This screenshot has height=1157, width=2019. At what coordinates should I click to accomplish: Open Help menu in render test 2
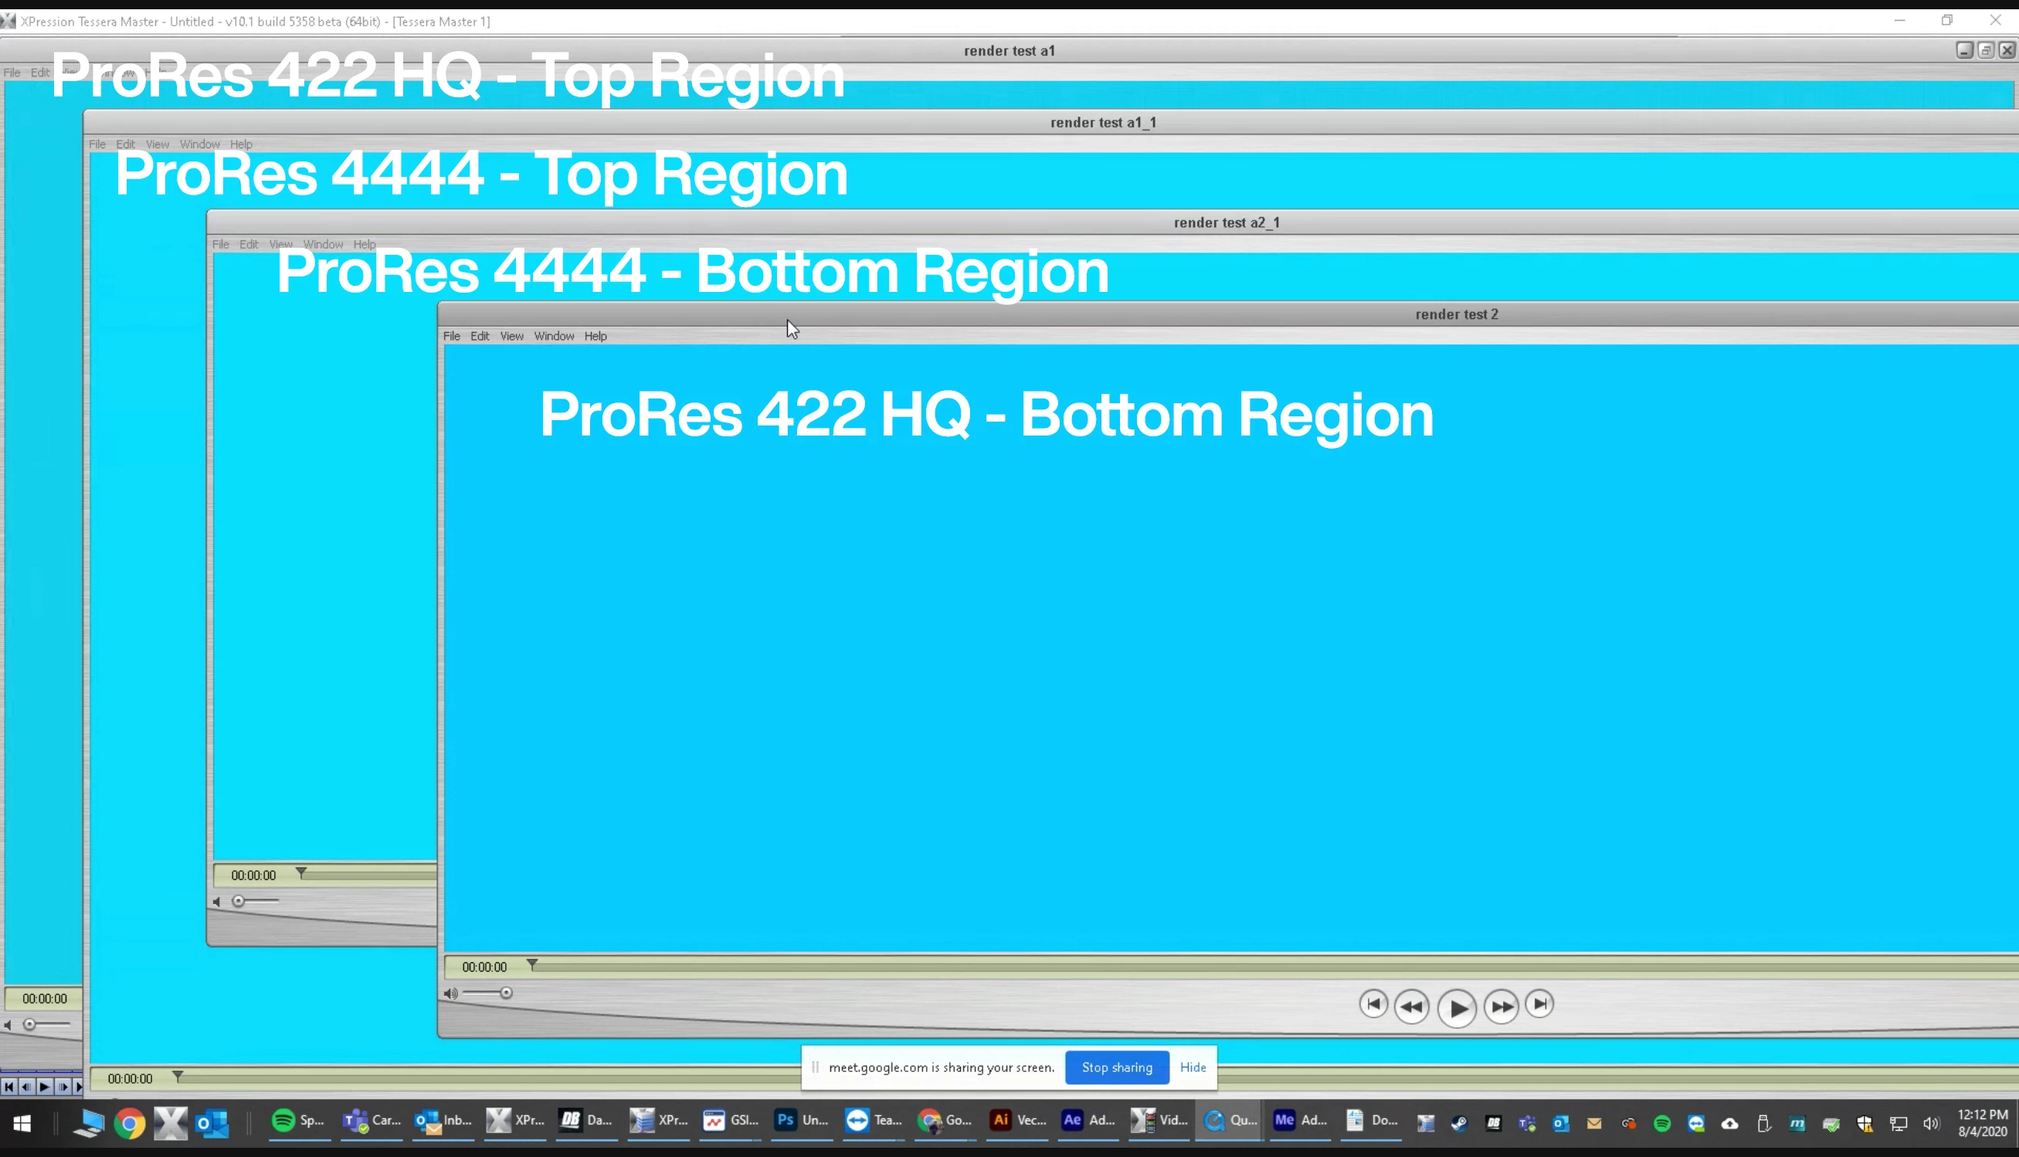[596, 336]
